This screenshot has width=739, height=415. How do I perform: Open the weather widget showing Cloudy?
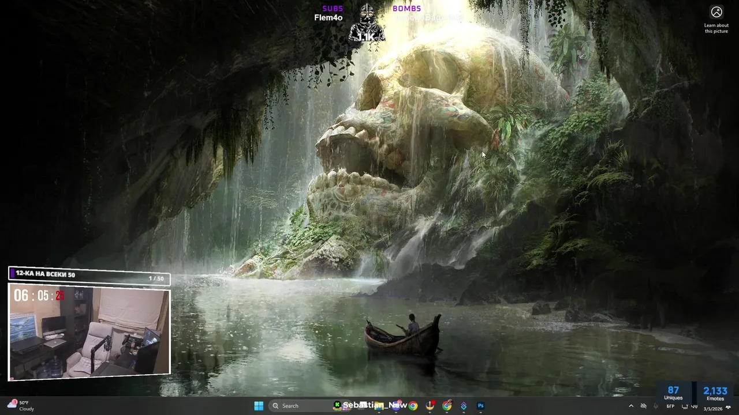[x=21, y=406]
